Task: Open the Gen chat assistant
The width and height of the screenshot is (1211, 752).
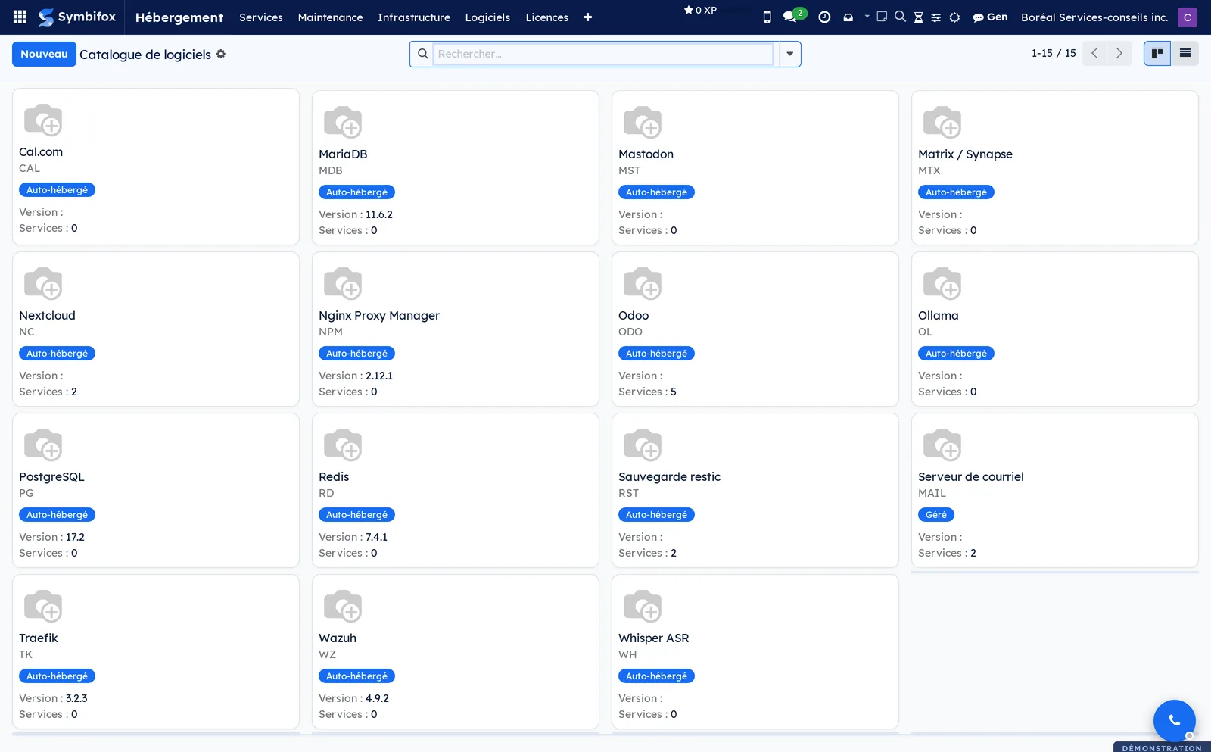Action: (x=990, y=17)
